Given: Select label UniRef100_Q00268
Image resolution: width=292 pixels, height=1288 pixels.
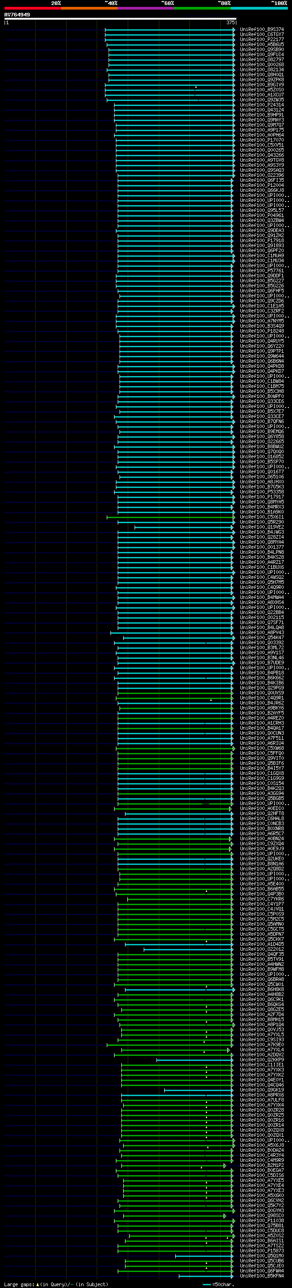Looking at the screenshot, I should [262, 64].
